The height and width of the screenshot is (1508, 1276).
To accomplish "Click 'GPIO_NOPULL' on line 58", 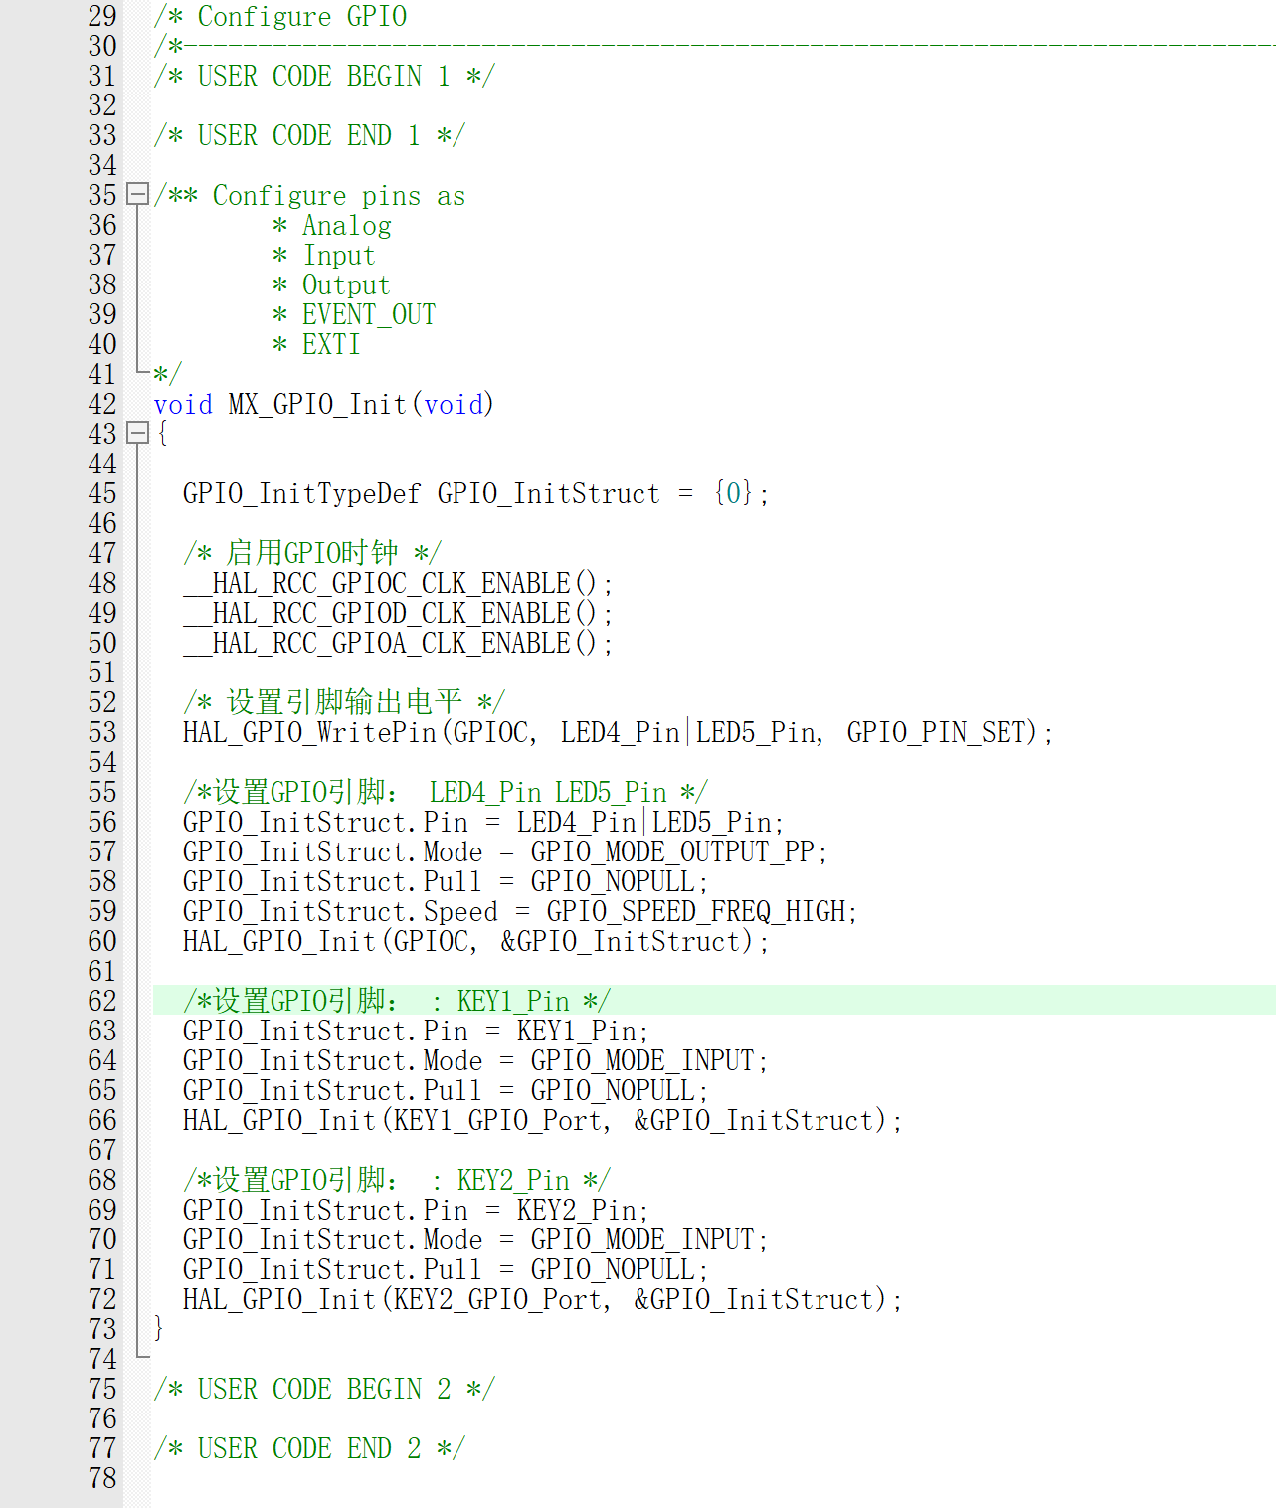I will pyautogui.click(x=613, y=881).
